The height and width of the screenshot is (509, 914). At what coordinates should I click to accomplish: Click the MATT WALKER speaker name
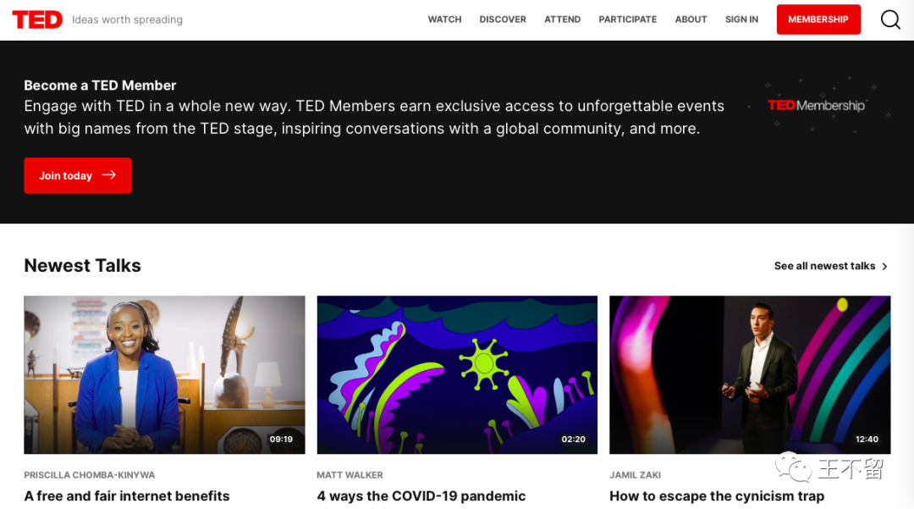(350, 475)
